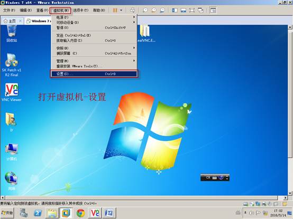Open the VNC Viewer desktop shortcut
293x219 pixels.
[12, 92]
